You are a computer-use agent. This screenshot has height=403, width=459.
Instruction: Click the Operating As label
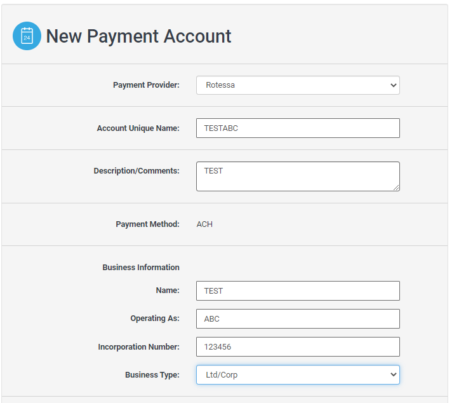click(x=155, y=318)
